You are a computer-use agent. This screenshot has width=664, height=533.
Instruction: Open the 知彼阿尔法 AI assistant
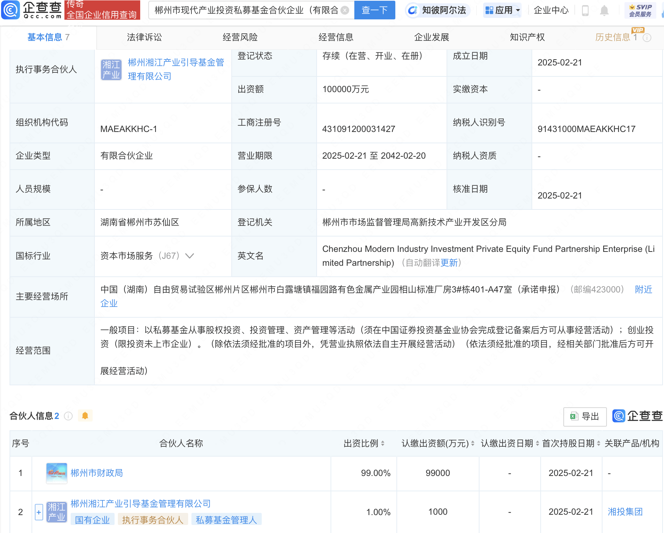(x=437, y=10)
